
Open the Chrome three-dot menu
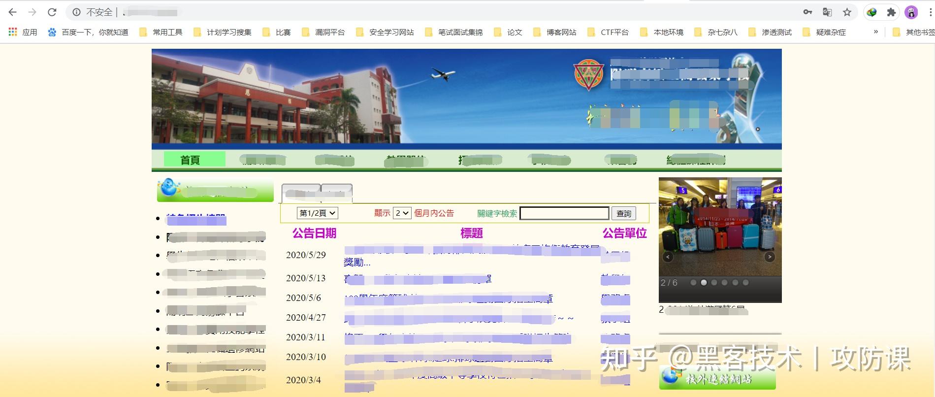[930, 12]
